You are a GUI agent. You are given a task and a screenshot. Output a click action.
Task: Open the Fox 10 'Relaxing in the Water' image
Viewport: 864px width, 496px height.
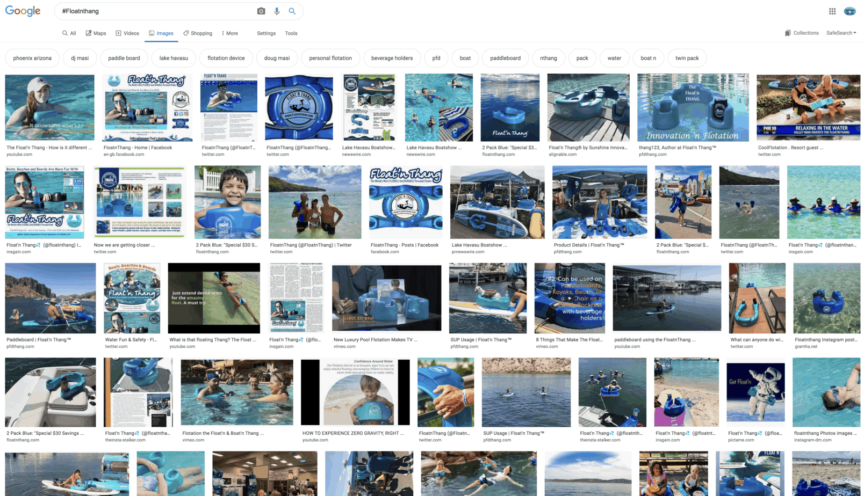pos(809,107)
